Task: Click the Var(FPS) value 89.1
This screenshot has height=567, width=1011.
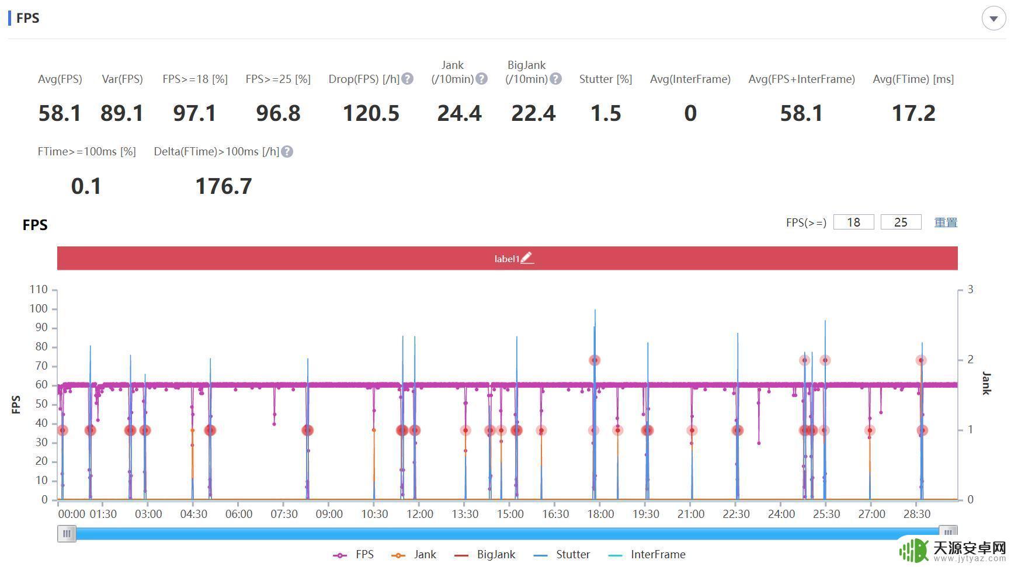Action: pyautogui.click(x=122, y=113)
